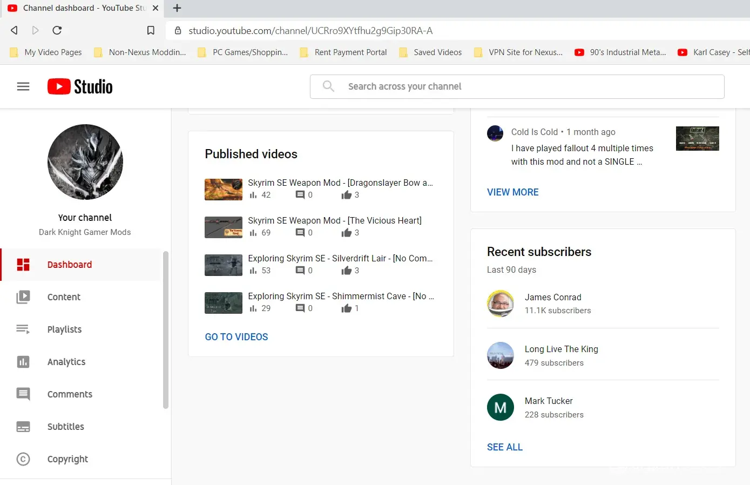
Task: Open a new browser tab
Action: click(177, 8)
